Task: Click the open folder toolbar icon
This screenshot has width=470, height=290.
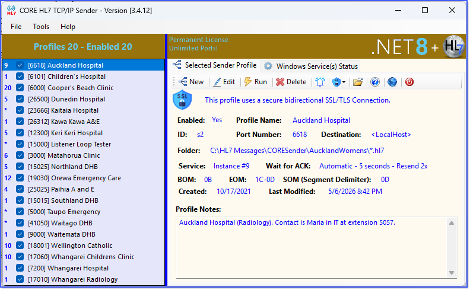Action: point(358,82)
